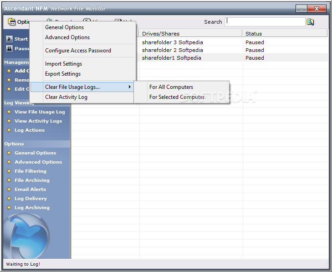Minimize the Ascendant NFM window
Viewport: 332px width, 272px height.
301,9
